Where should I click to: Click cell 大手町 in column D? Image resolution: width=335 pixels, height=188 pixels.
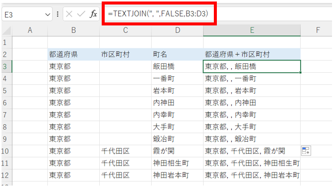pos(177,127)
